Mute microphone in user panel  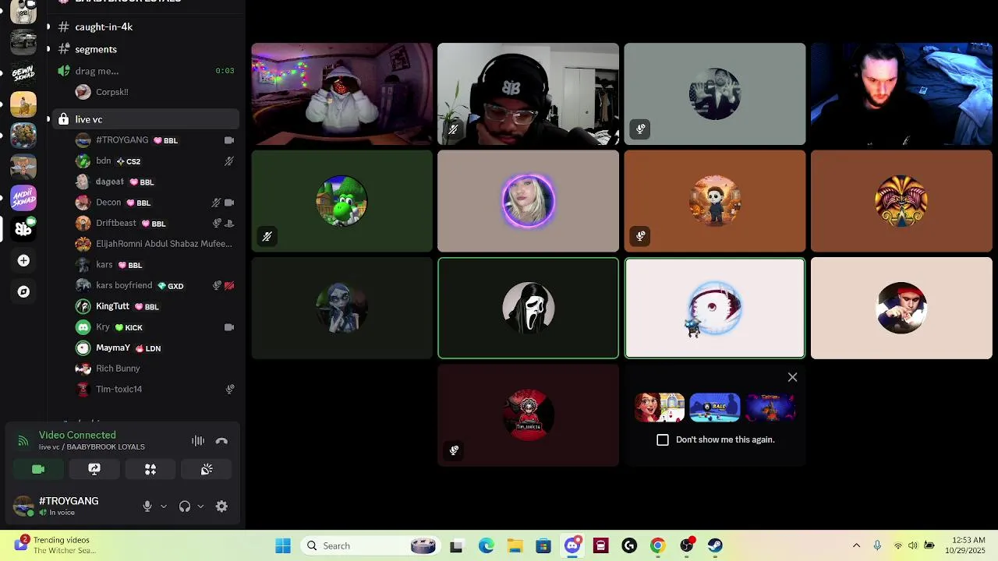[x=147, y=506]
